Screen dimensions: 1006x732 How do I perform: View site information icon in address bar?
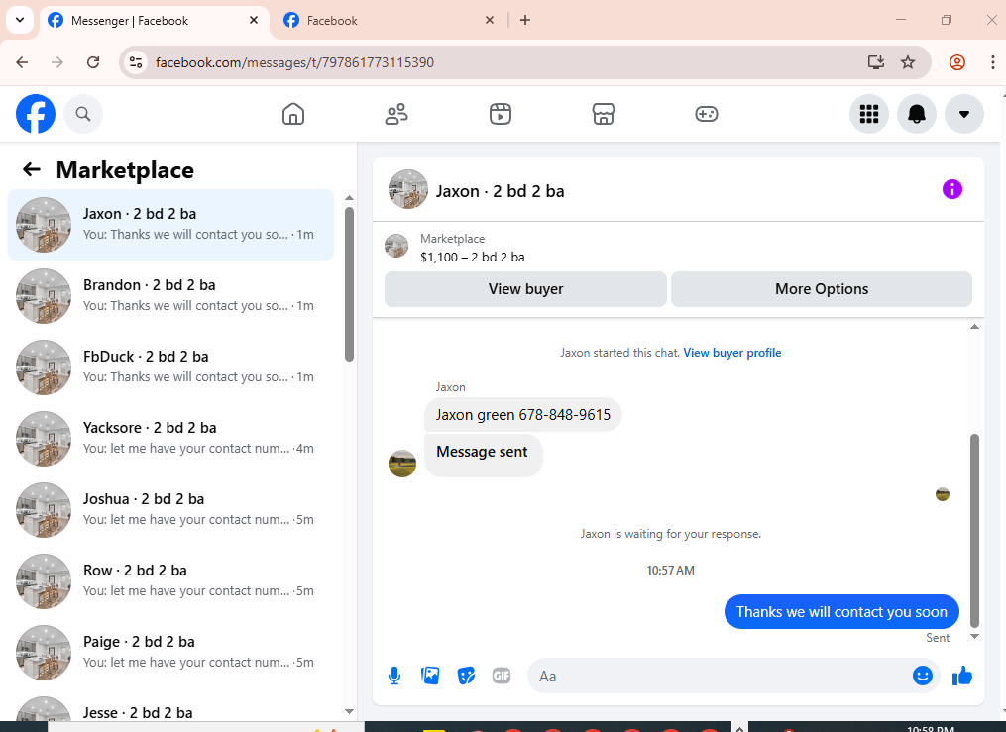coord(136,62)
